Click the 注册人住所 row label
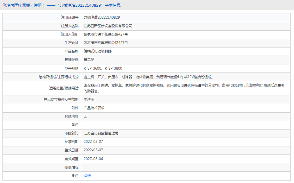Image resolution: width=294 pixels, height=183 pixels. 70,34
